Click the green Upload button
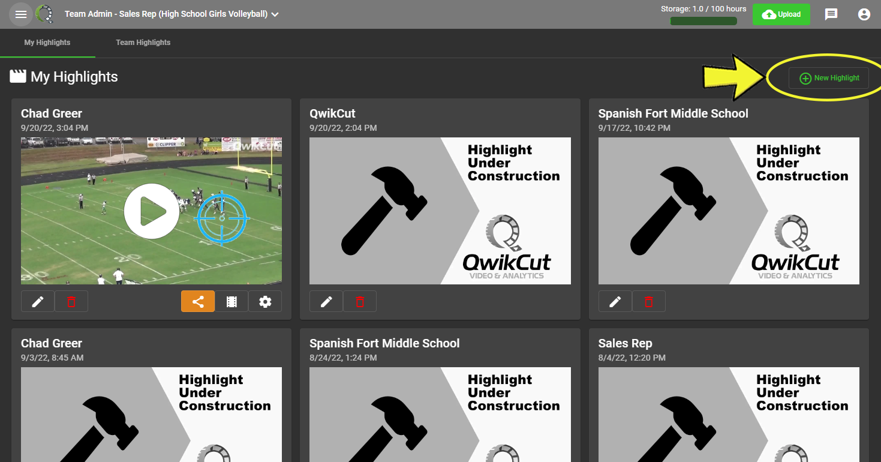Image resolution: width=881 pixels, height=462 pixels. tap(781, 14)
